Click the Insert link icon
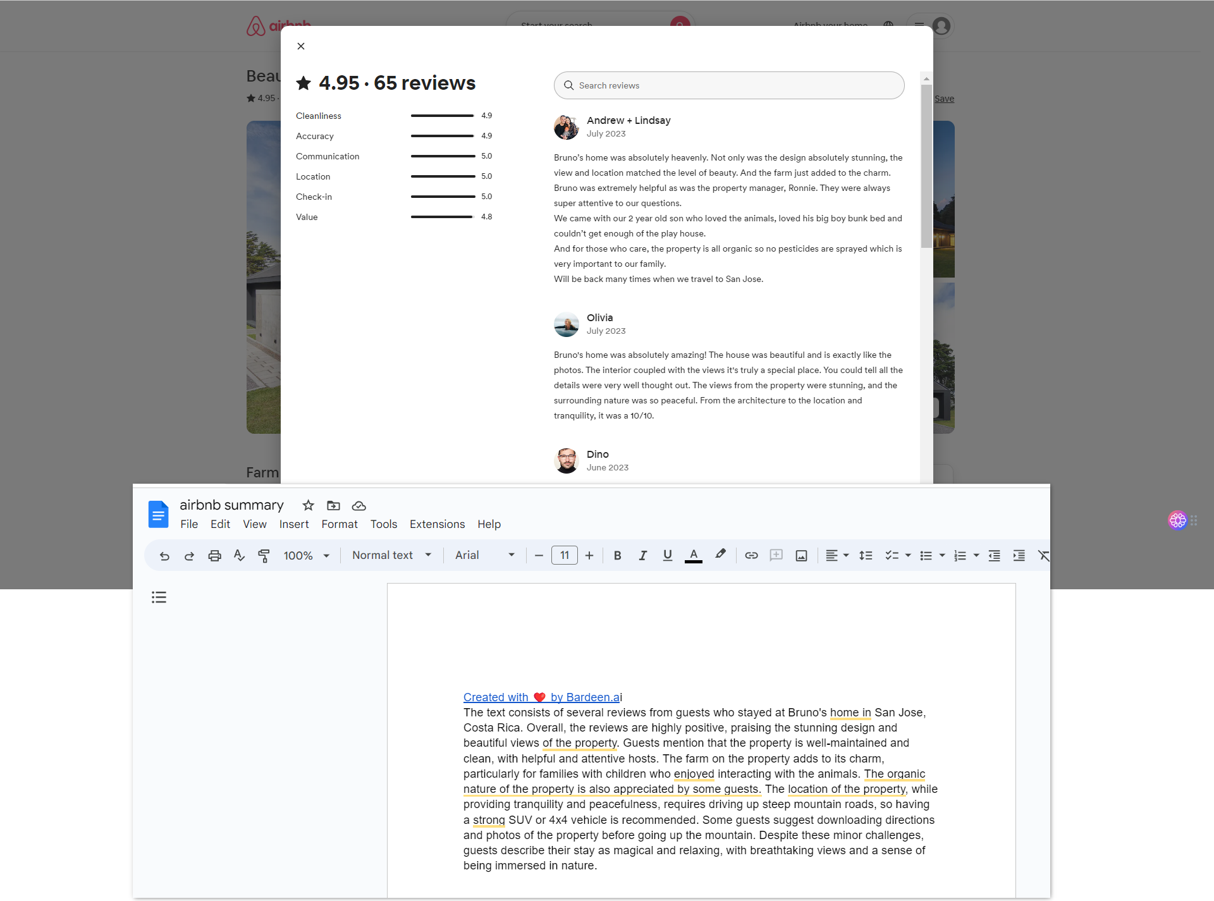This screenshot has height=901, width=1214. click(x=751, y=556)
